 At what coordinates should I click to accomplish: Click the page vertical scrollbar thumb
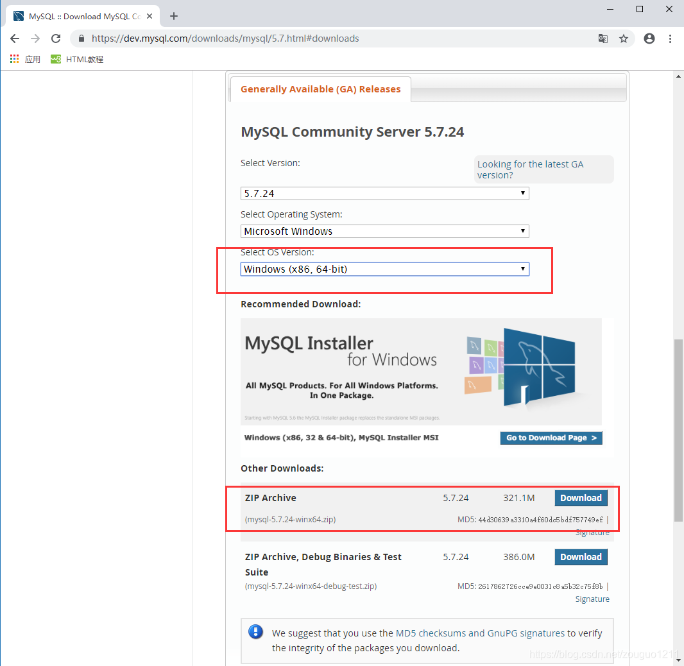pyautogui.click(x=678, y=430)
